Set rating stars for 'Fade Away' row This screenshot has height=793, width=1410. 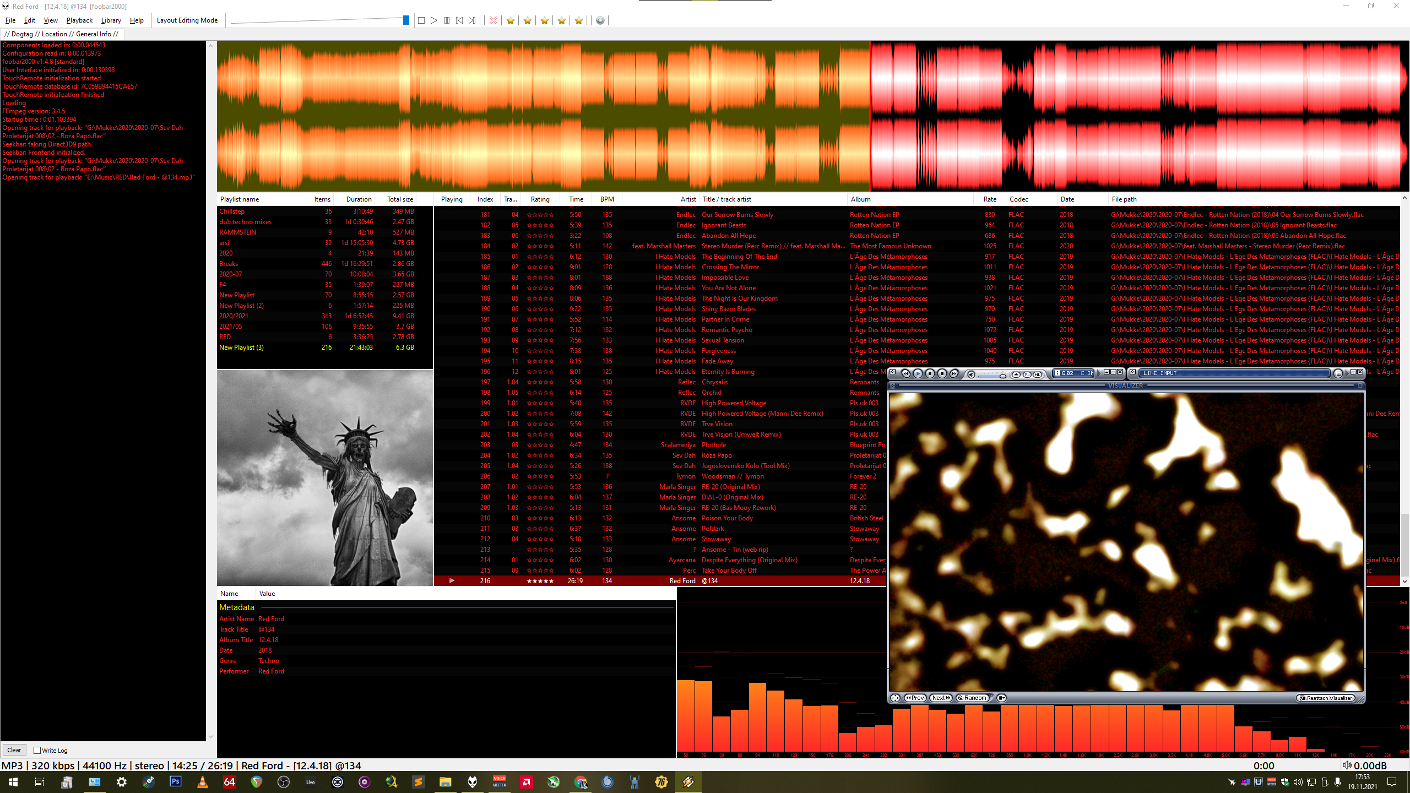[x=540, y=361]
